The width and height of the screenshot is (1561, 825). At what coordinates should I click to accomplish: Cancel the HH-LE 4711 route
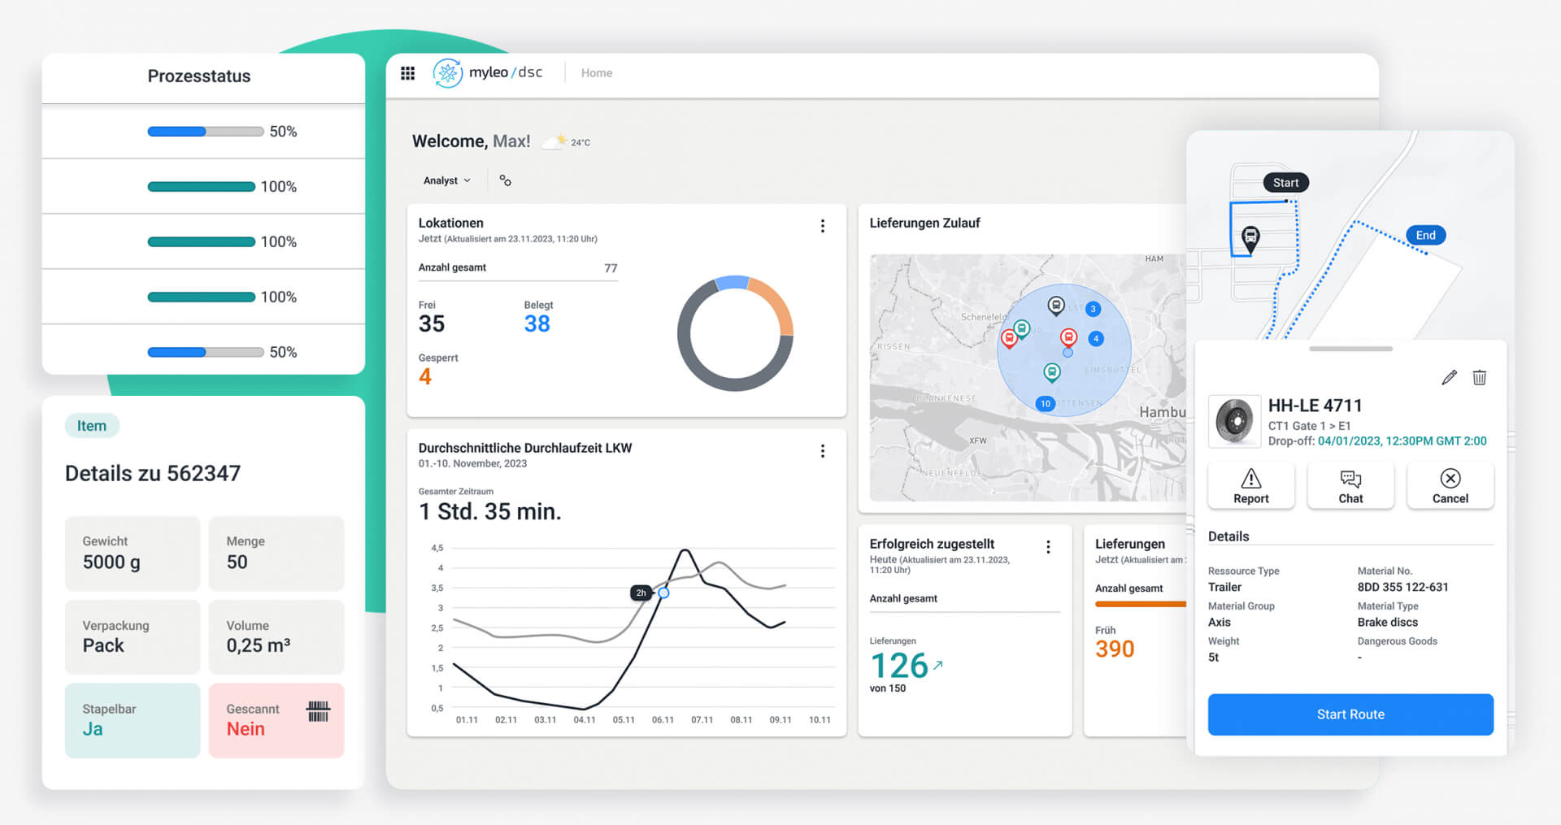pos(1450,486)
